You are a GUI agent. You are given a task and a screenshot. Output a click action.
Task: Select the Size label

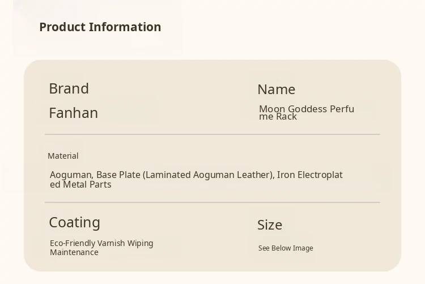(x=270, y=225)
